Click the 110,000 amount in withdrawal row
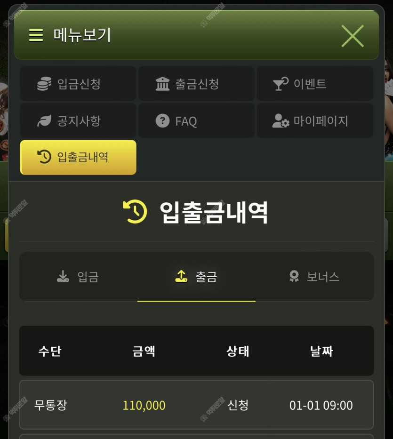Screen dimensions: 393x439 (144, 406)
